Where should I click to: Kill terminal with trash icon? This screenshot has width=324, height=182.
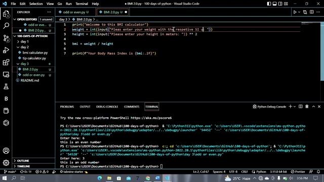pos(307,107)
